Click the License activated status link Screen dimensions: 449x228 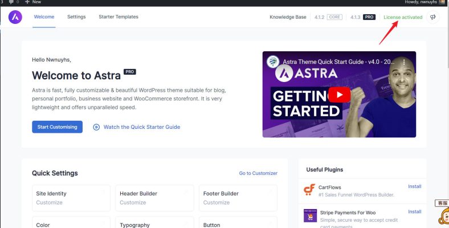(x=403, y=17)
